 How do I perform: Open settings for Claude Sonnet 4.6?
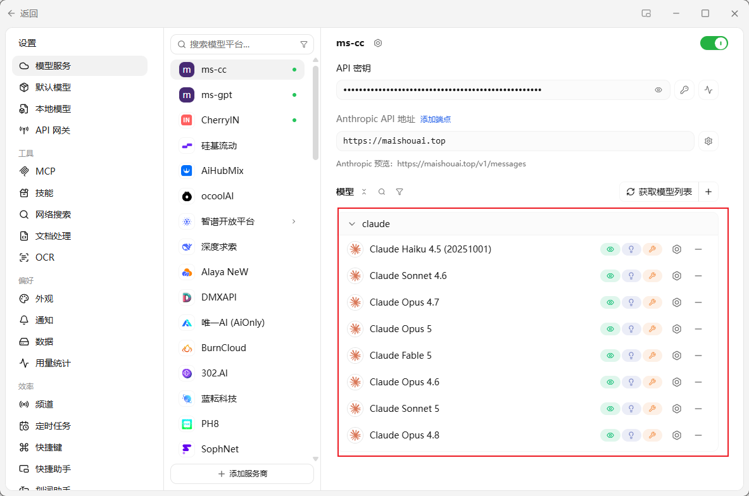click(677, 276)
